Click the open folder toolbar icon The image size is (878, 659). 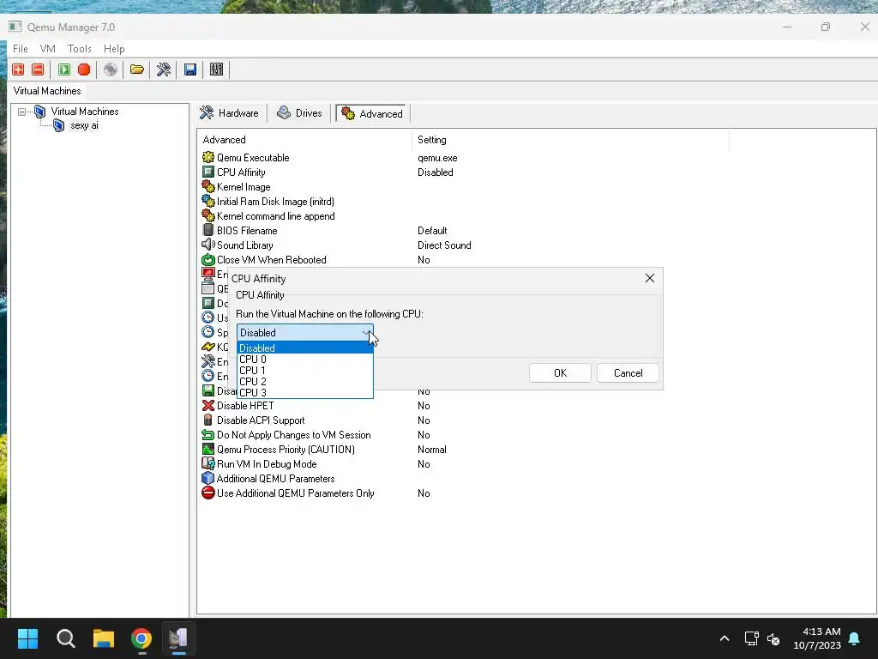click(136, 70)
